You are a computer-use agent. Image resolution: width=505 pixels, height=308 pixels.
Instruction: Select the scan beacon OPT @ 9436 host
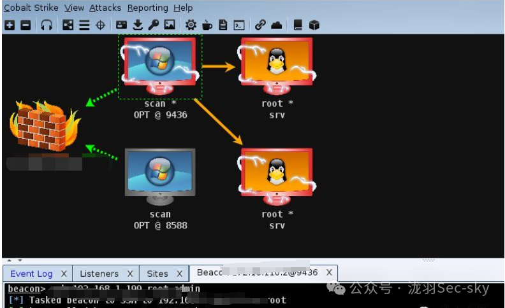pyautogui.click(x=160, y=67)
